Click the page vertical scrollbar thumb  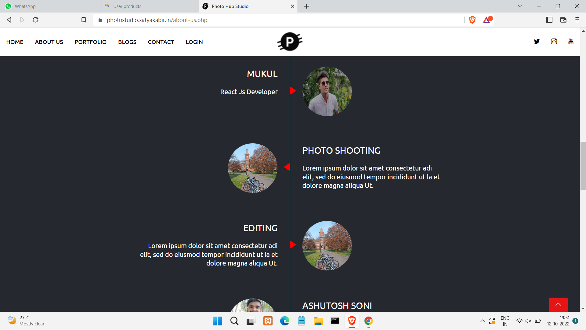pos(583,166)
